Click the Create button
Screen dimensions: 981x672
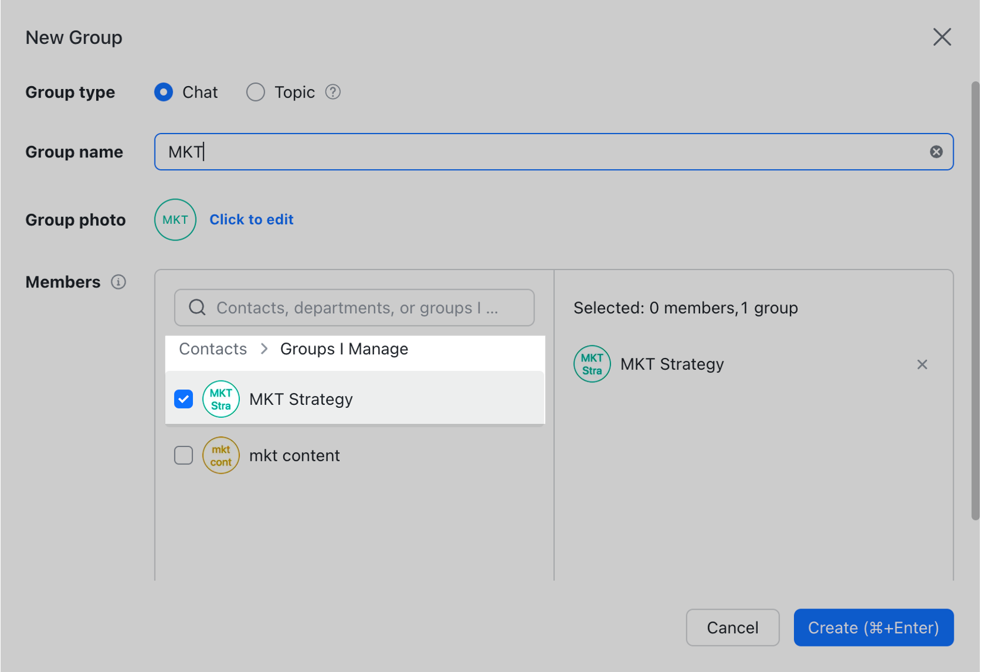pos(874,627)
